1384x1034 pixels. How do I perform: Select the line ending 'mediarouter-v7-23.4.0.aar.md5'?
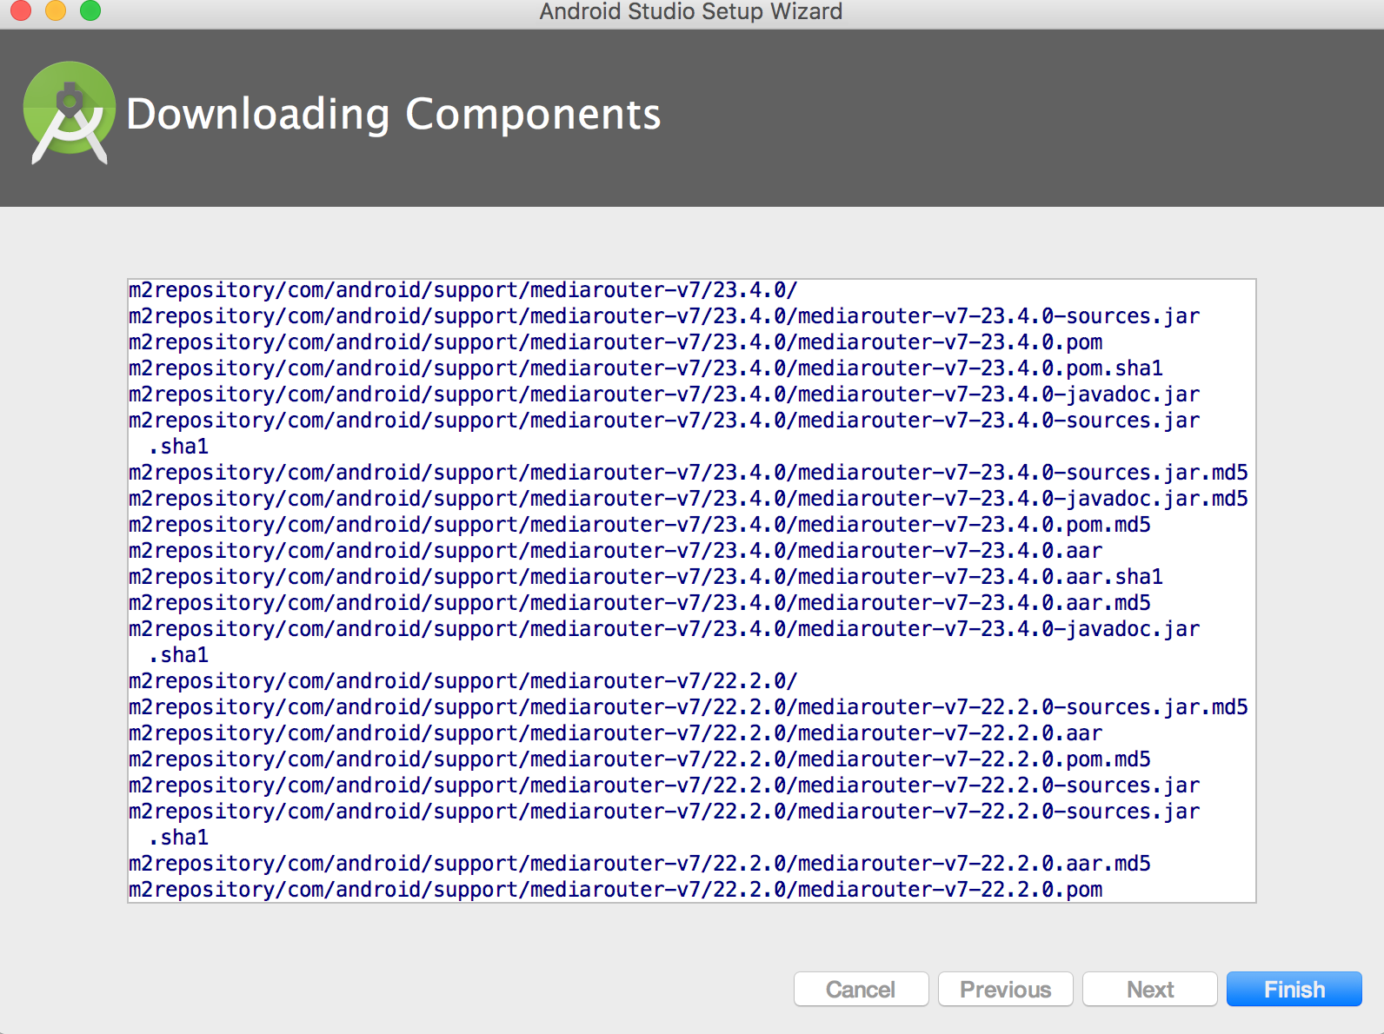[640, 603]
